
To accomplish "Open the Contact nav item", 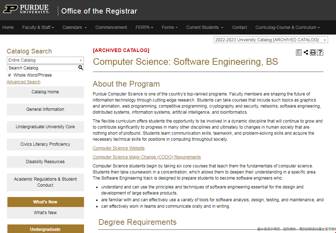I will (x=239, y=27).
